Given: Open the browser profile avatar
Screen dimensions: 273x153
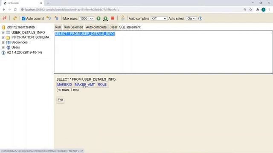Looking at the screenshot, I should (x=264, y=10).
